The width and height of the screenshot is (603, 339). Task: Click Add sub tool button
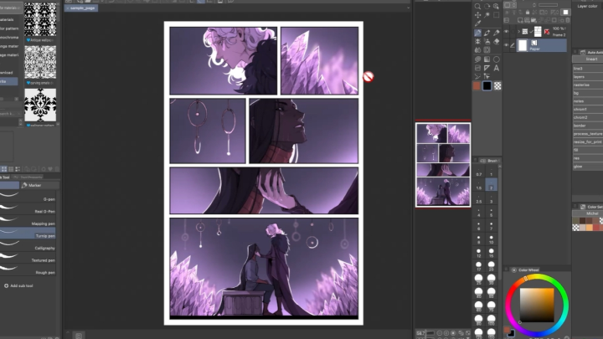click(x=21, y=286)
